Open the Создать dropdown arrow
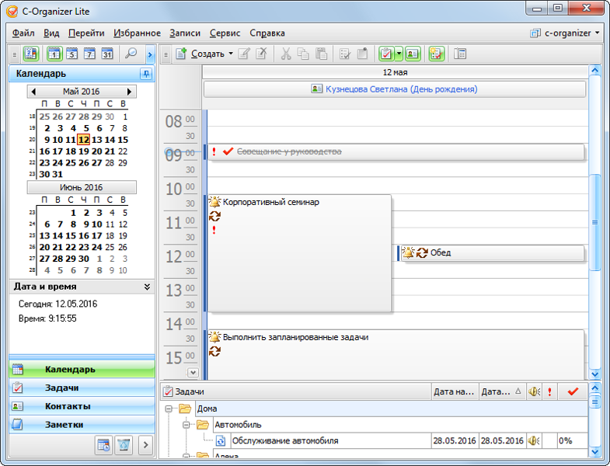610x466 pixels. click(x=231, y=54)
